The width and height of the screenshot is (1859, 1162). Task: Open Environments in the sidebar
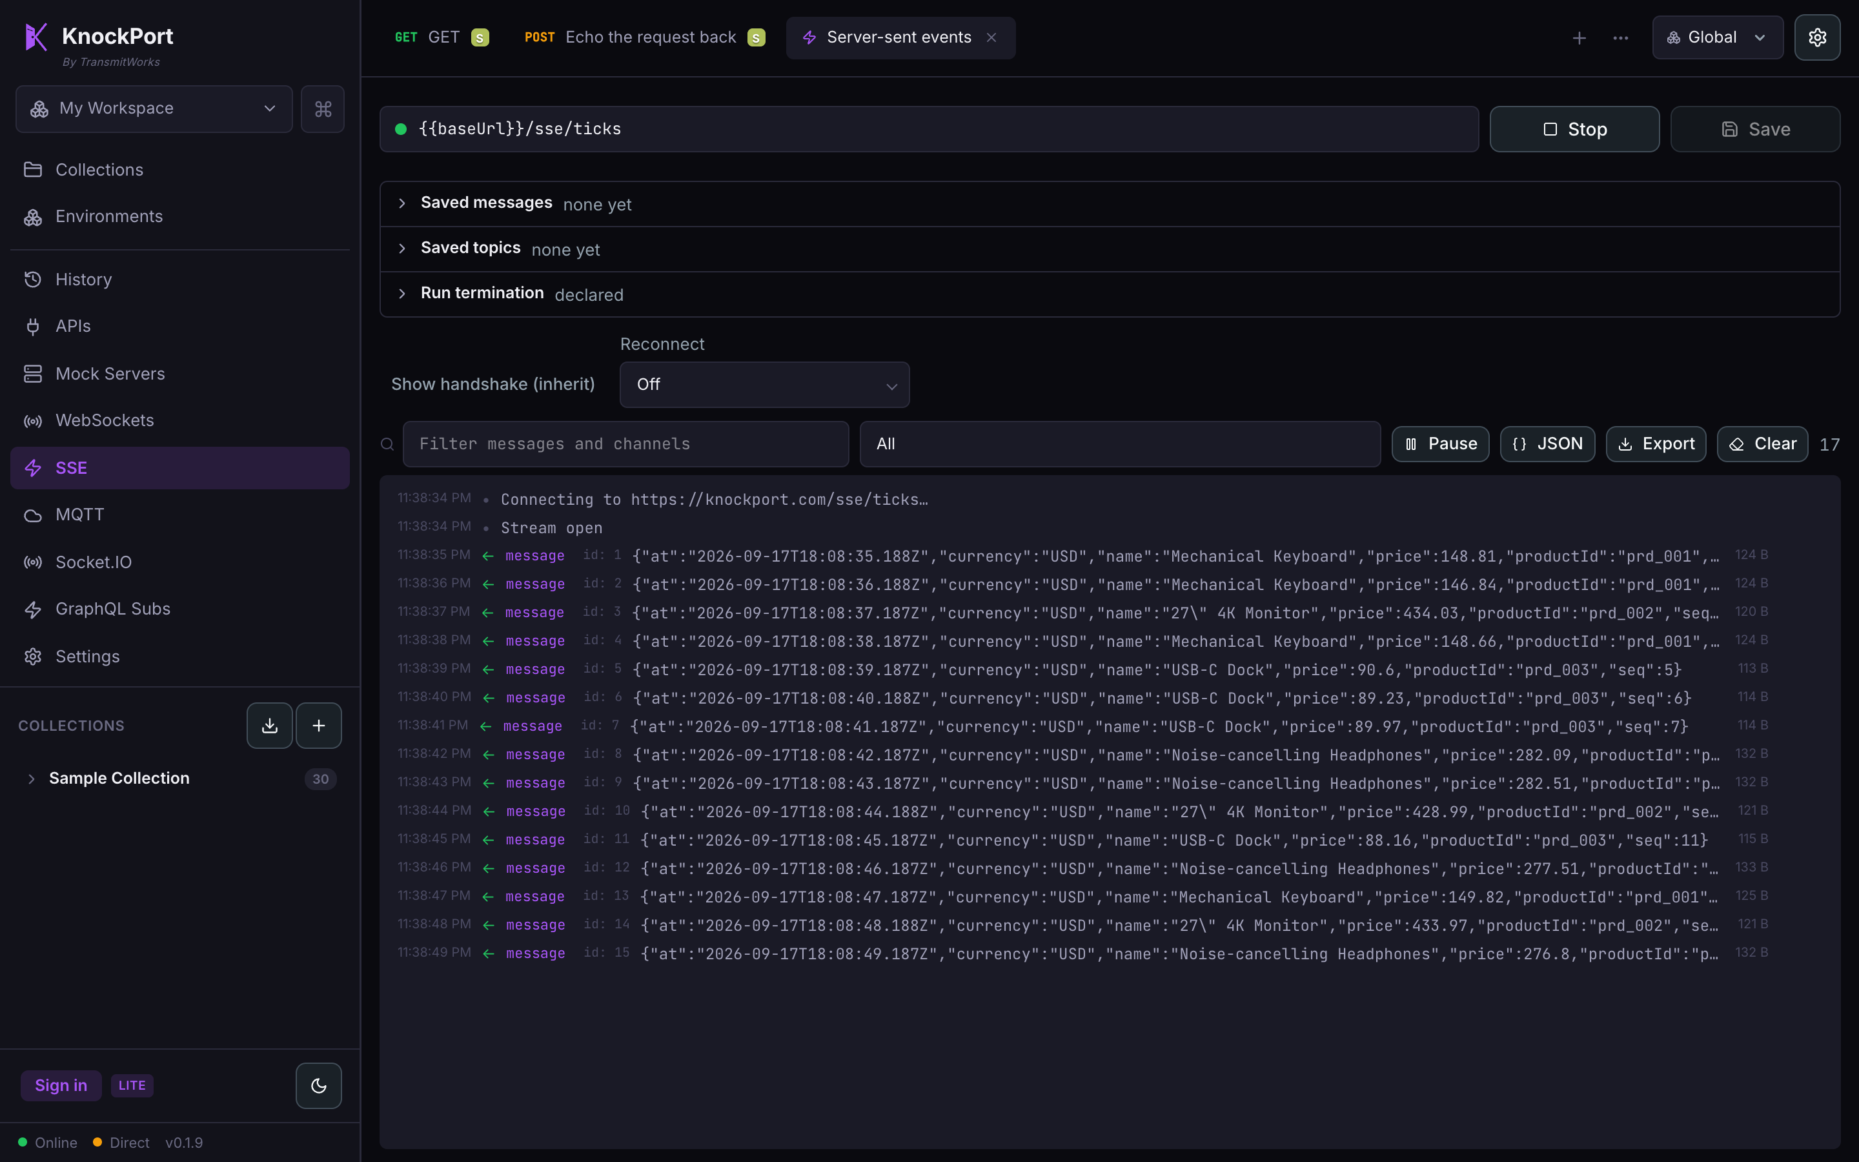point(179,217)
